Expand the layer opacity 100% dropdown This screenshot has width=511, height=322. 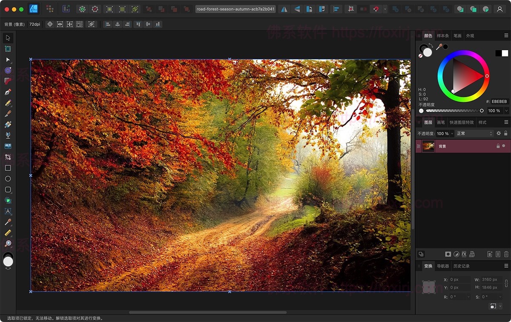[x=452, y=133]
